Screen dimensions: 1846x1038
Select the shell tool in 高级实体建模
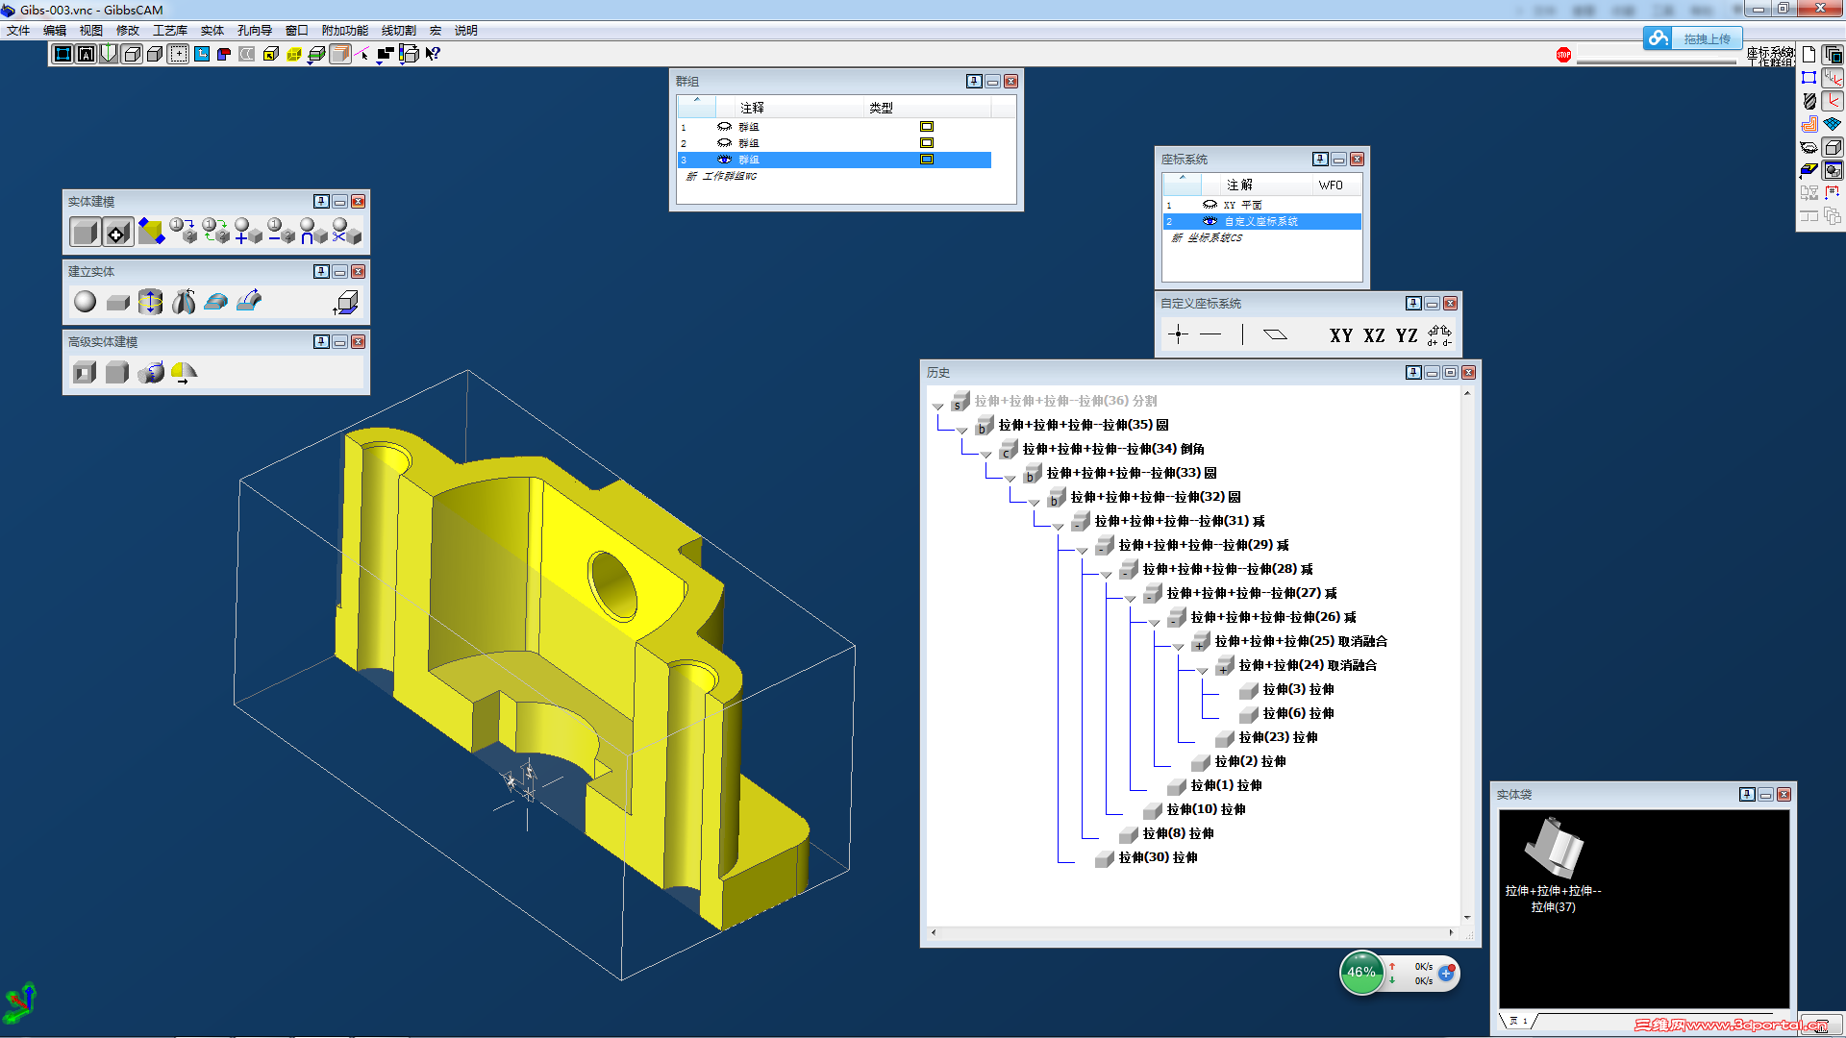(x=85, y=372)
